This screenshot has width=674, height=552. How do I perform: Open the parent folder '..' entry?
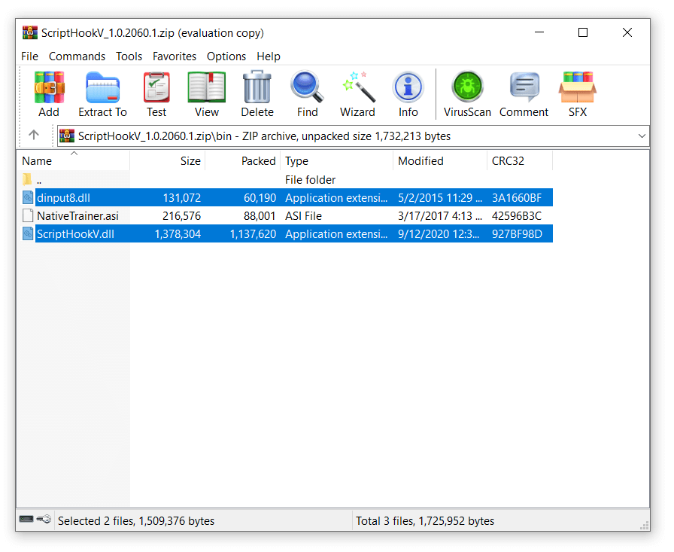click(x=39, y=180)
